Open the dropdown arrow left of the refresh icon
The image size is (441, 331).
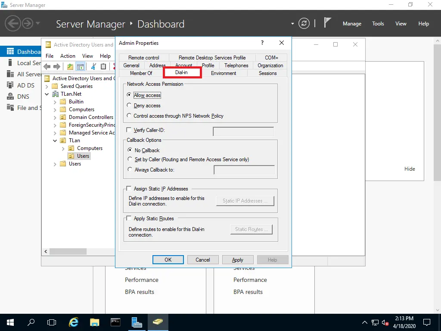292,24
